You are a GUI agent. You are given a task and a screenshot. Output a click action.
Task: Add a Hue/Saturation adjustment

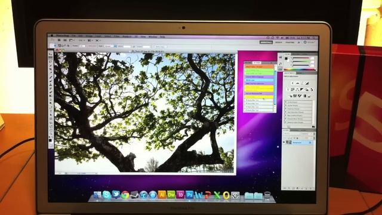click(x=293, y=90)
